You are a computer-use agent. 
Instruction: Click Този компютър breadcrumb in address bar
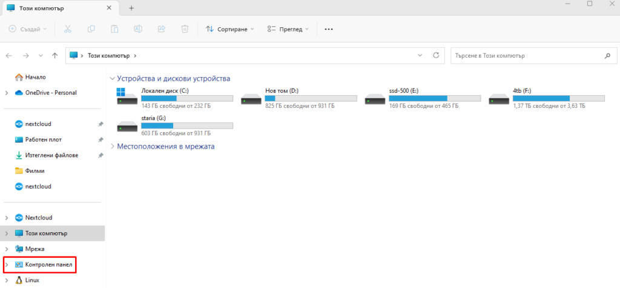click(109, 55)
